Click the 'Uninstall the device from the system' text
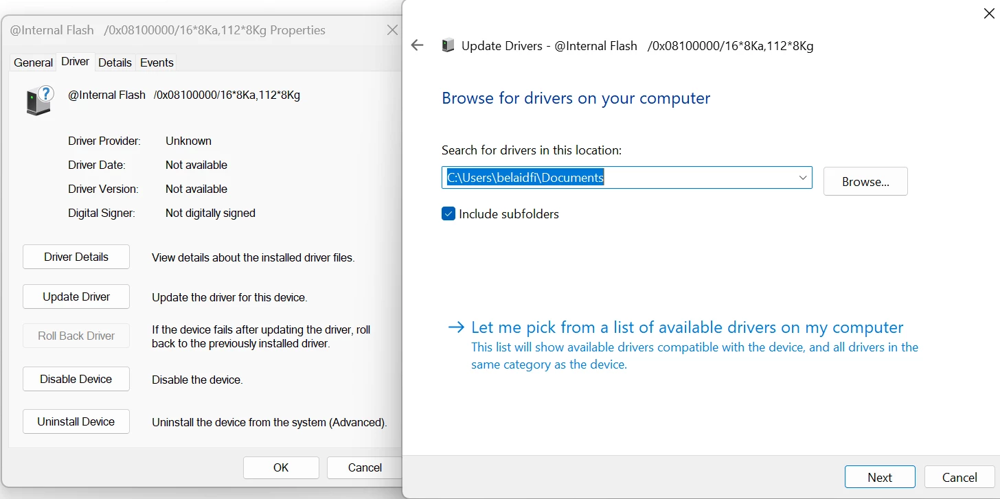1000x499 pixels. coord(269,422)
